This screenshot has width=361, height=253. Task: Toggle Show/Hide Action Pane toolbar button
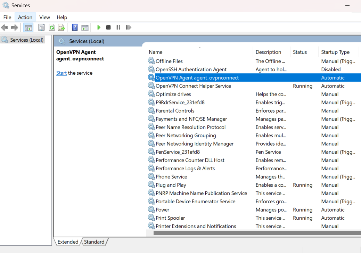85,27
